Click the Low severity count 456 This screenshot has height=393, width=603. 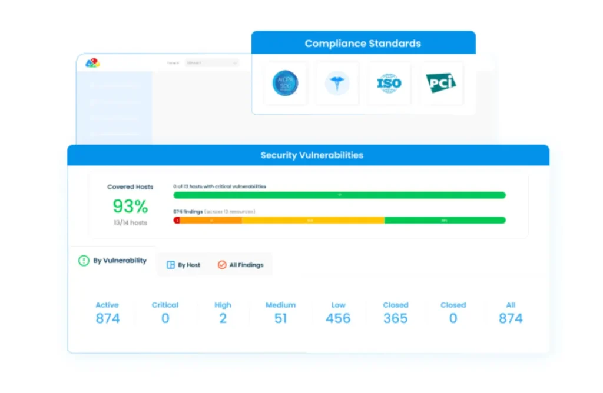[338, 318]
